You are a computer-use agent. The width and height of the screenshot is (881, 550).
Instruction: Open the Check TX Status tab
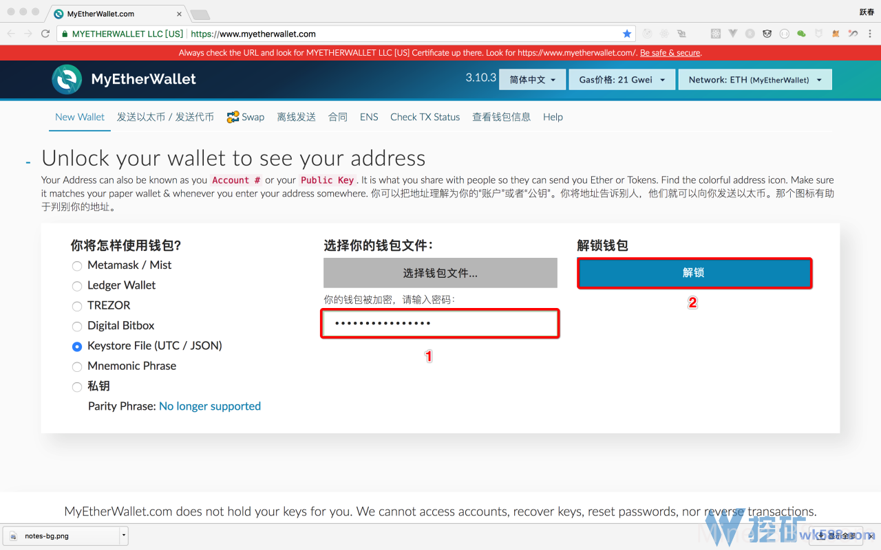tap(425, 117)
